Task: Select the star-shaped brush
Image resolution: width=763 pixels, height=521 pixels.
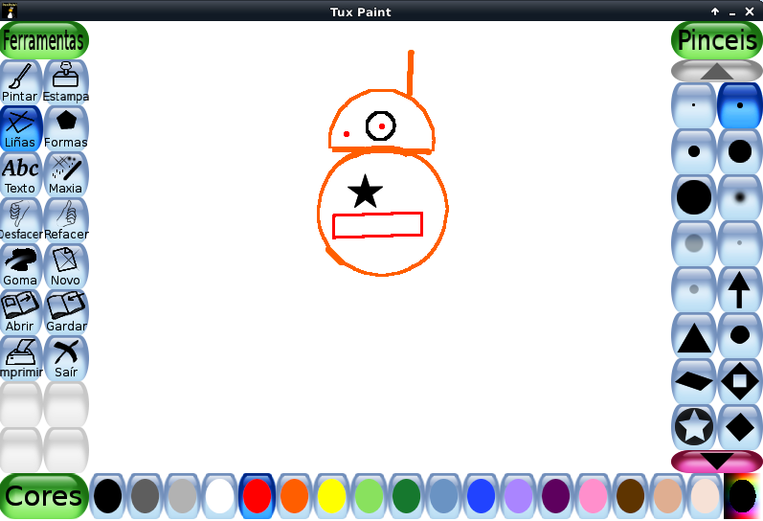Action: coord(694,427)
